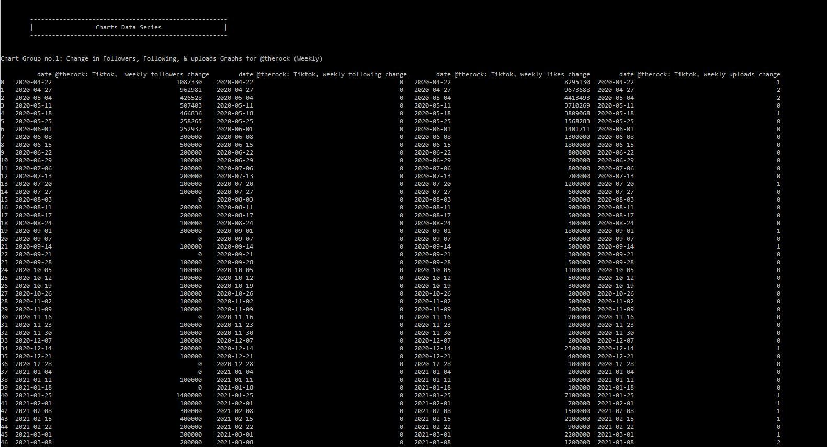827x447 pixels.
Task: Click followers value 1400000 in row 40
Action: (189, 395)
